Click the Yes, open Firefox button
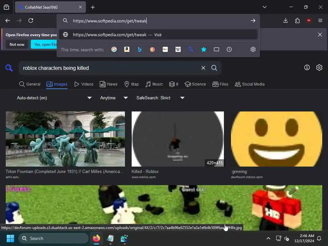 point(44,44)
